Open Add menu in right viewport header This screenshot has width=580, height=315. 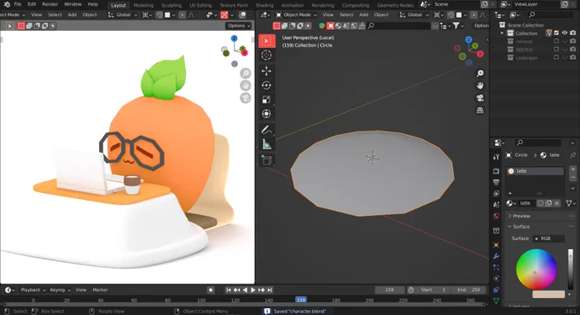coord(363,15)
